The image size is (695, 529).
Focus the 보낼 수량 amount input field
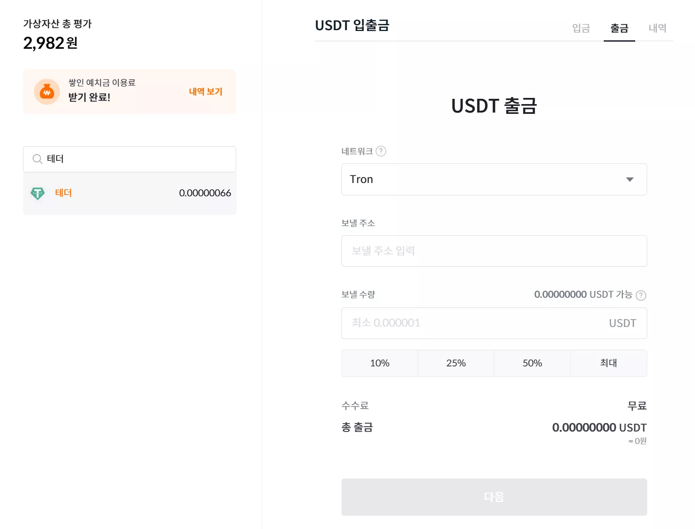tap(494, 323)
